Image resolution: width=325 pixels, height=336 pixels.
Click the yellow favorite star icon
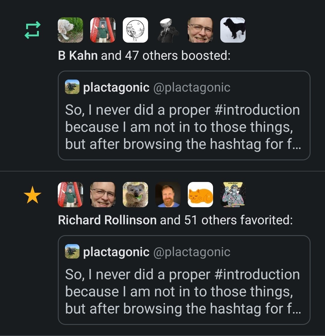(32, 195)
